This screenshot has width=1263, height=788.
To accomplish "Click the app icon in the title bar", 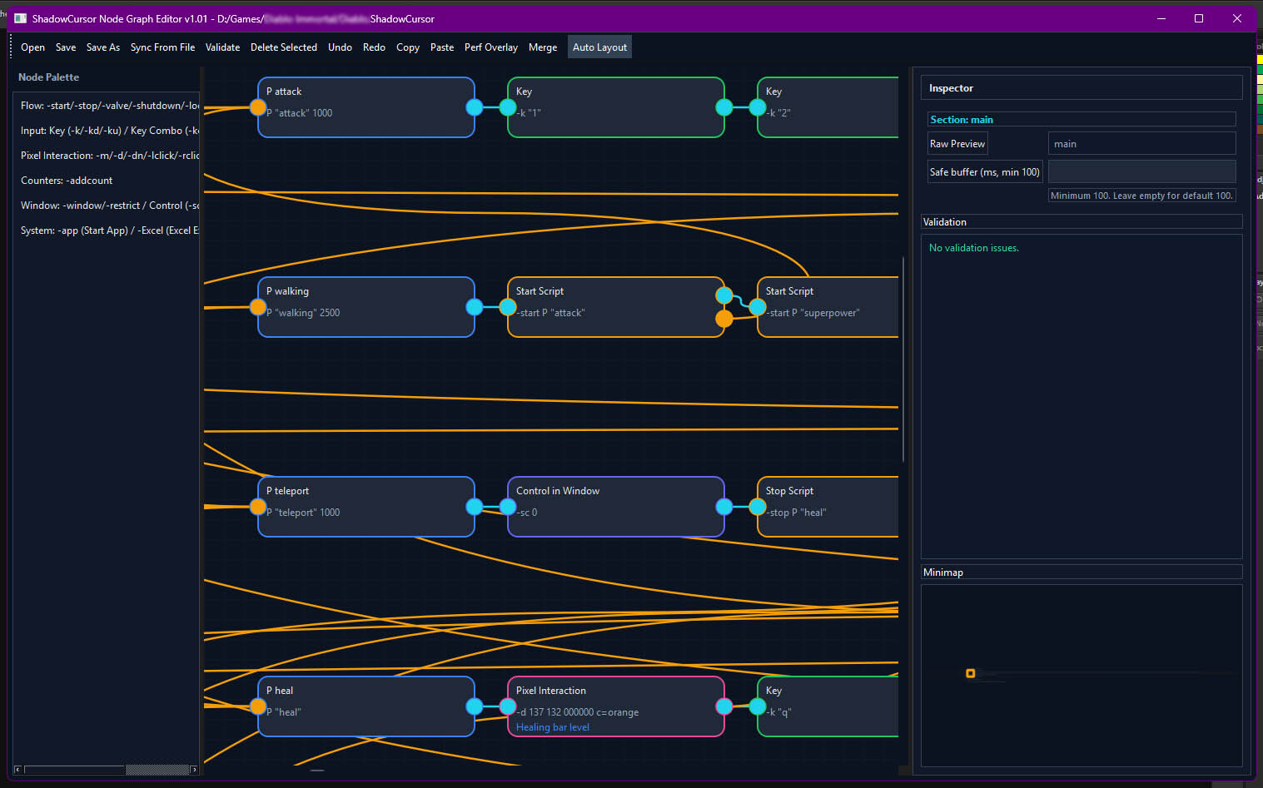I will click(21, 18).
